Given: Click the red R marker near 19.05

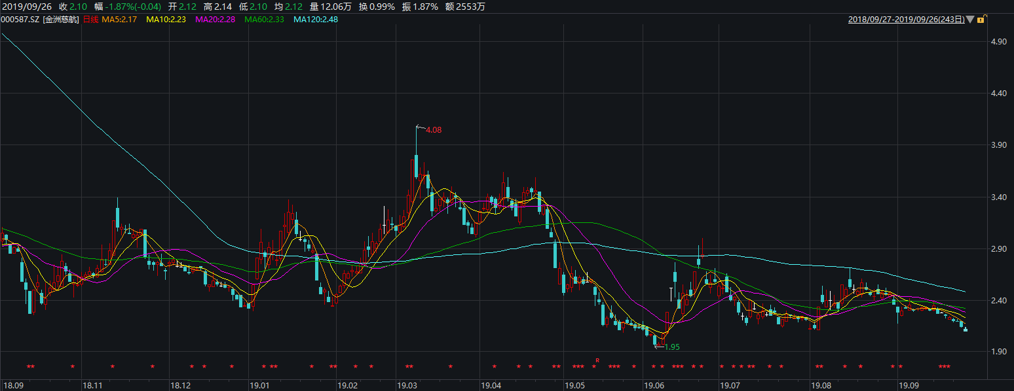Looking at the screenshot, I should (x=597, y=360).
